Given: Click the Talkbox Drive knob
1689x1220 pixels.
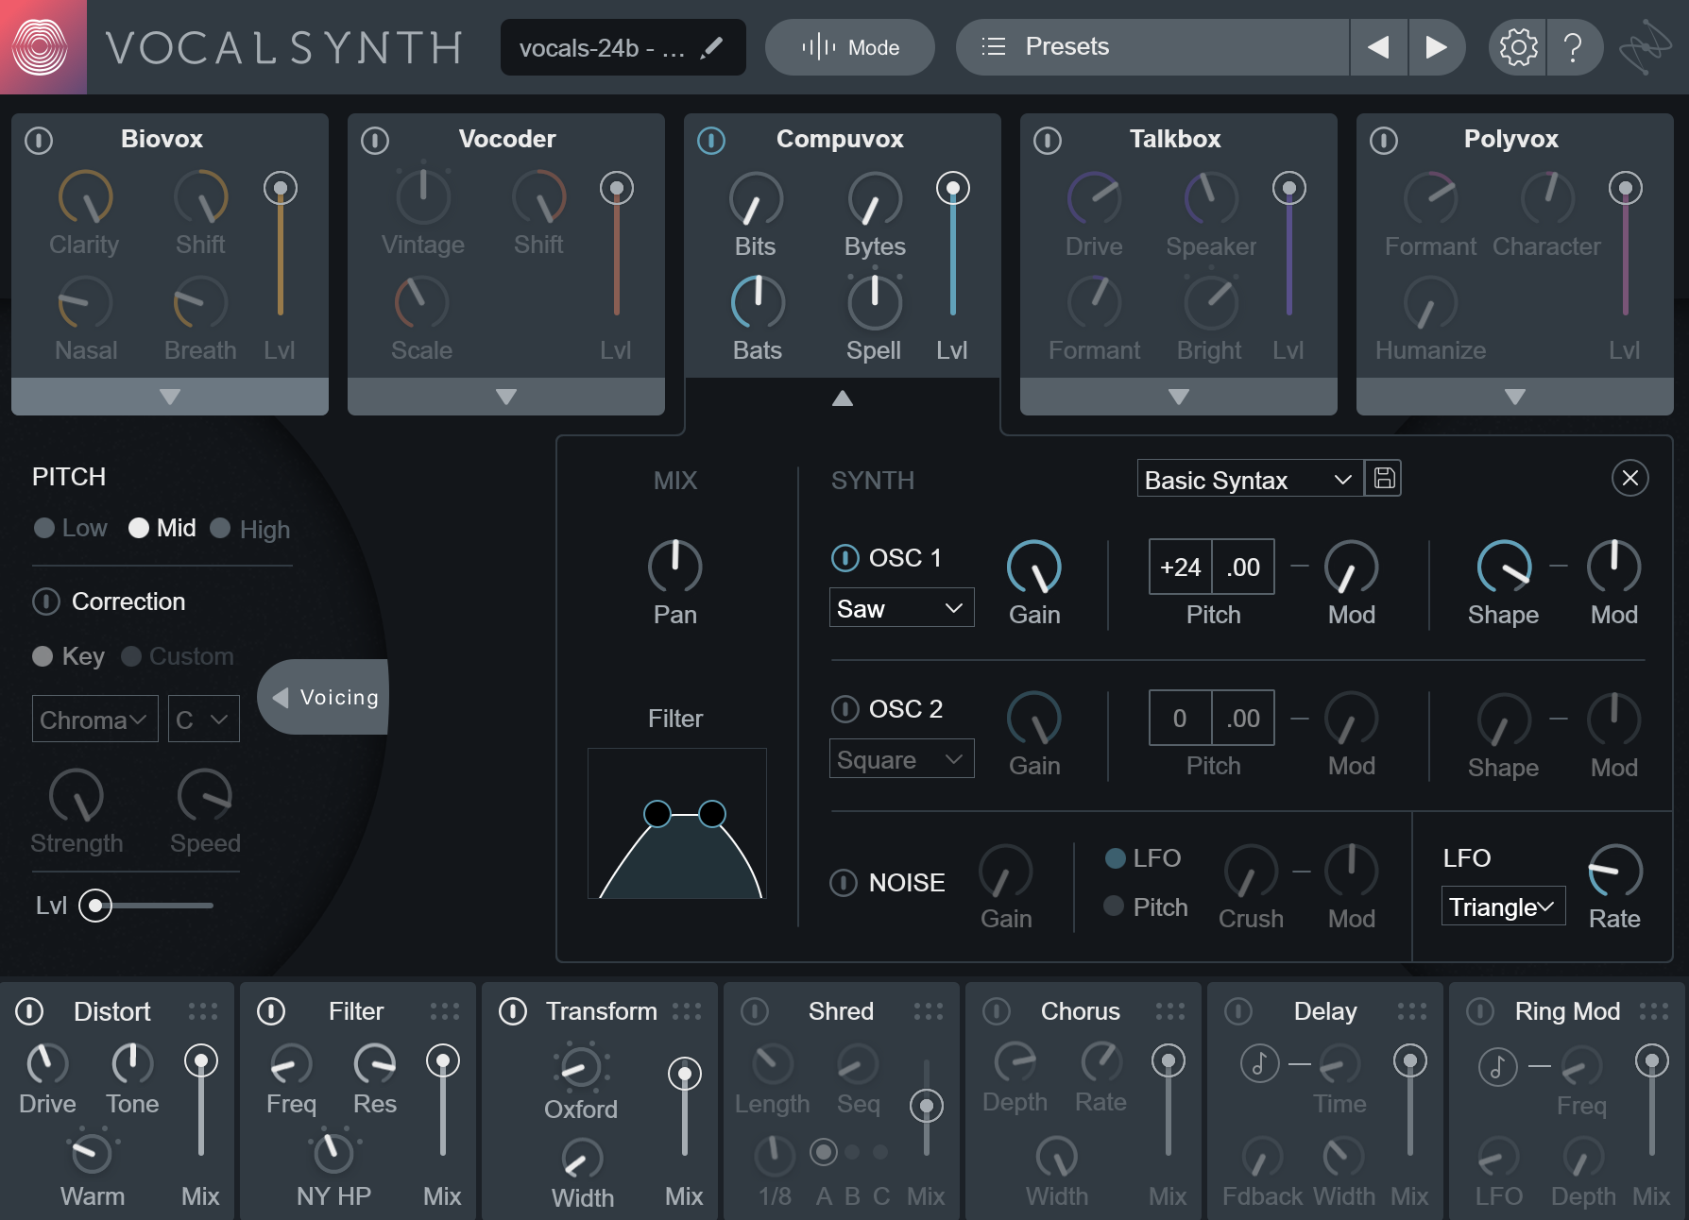Looking at the screenshot, I should pos(1094,199).
